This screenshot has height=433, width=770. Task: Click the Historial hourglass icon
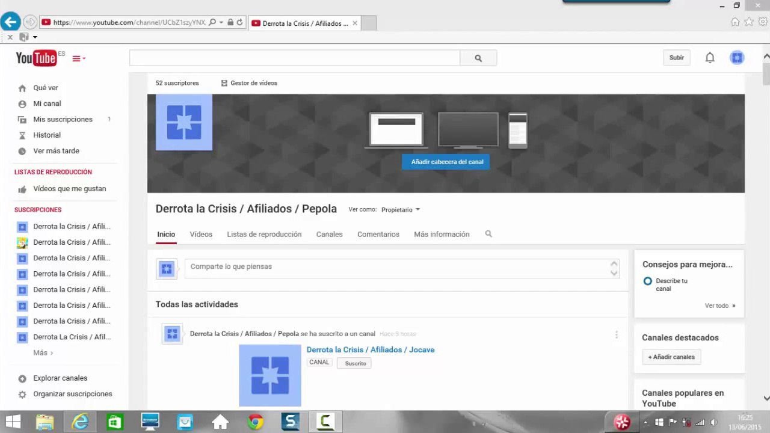pos(22,135)
